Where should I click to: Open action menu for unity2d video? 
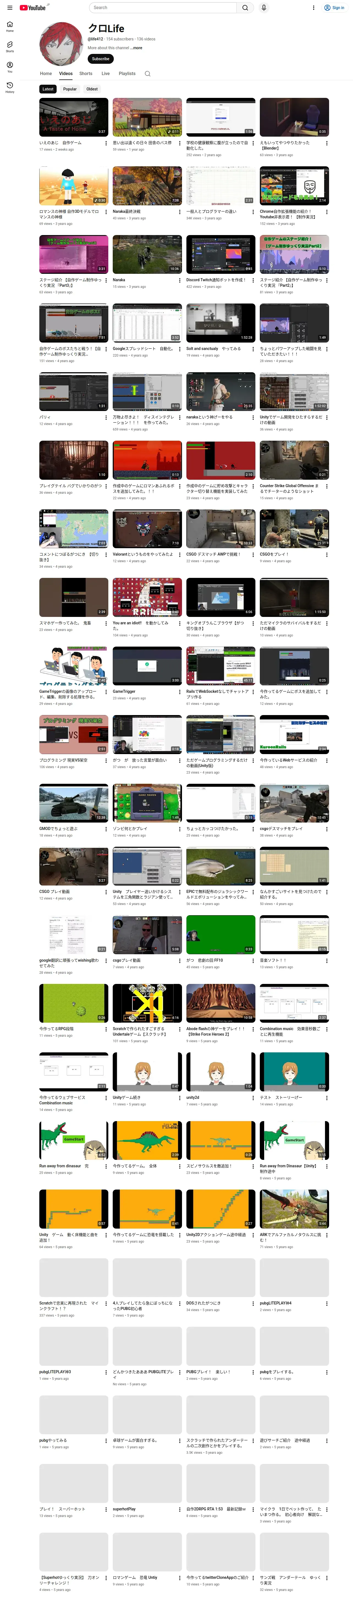(x=253, y=1098)
